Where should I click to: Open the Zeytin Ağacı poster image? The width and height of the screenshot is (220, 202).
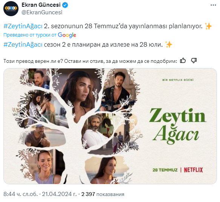coord(110,126)
